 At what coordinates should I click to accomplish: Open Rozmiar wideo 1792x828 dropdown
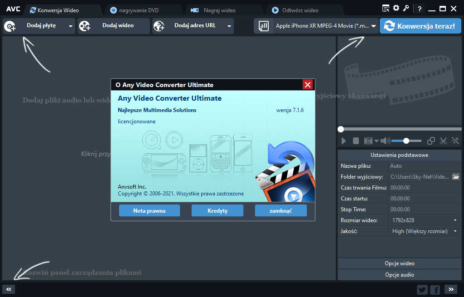click(425, 220)
